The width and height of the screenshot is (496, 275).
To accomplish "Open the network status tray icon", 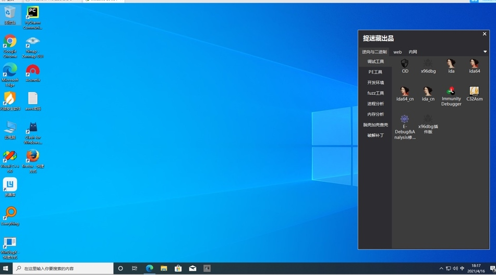I will pos(448,268).
